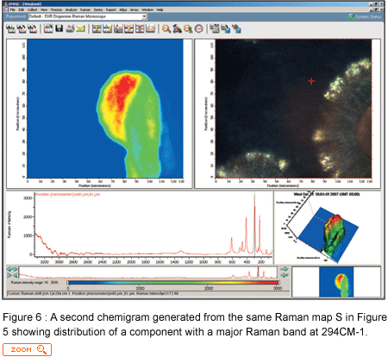The image size is (388, 357).
Task: Open the Experiment dropdown arrow
Action: coord(144,16)
